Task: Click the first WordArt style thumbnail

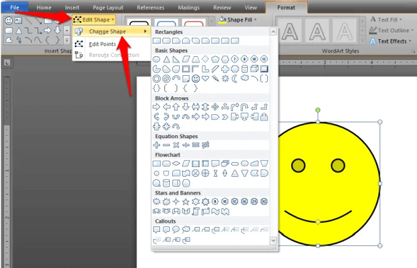Action: coord(290,30)
